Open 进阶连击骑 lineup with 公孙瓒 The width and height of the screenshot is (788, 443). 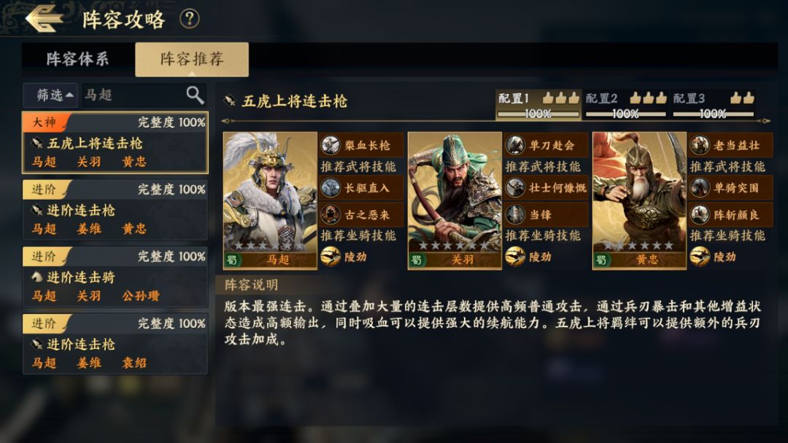[115, 277]
